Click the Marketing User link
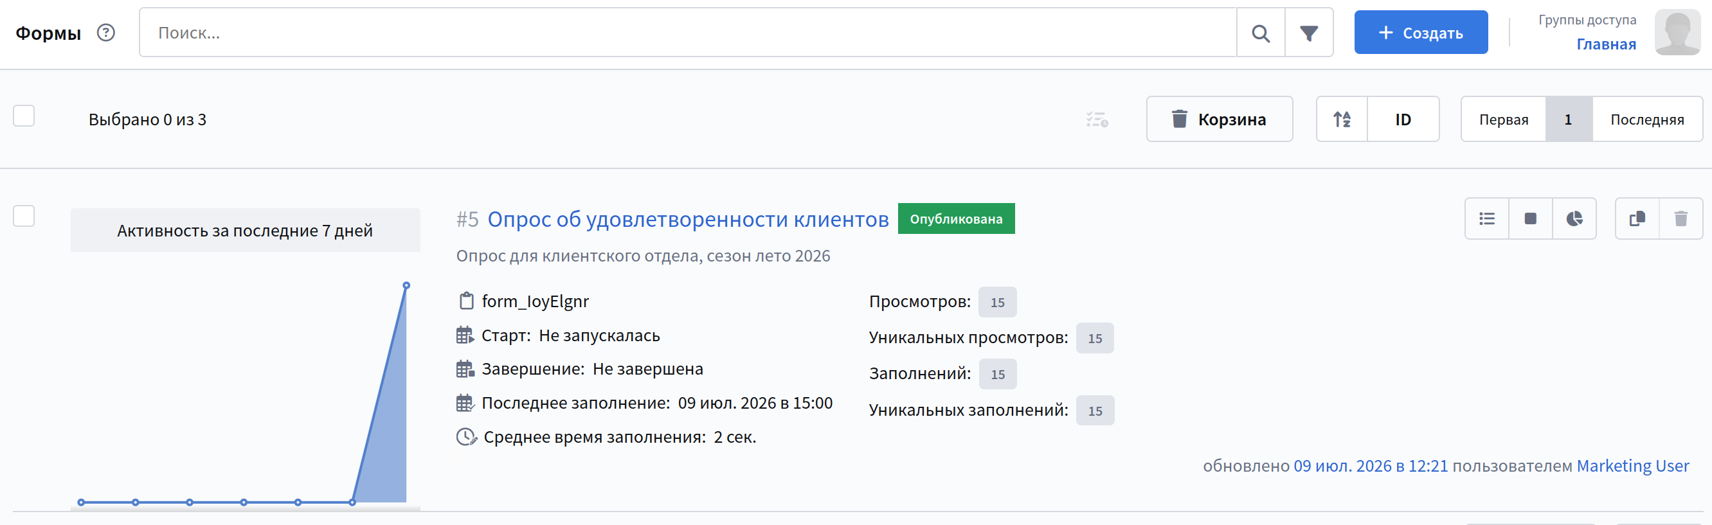Image resolution: width=1712 pixels, height=525 pixels. (1633, 466)
